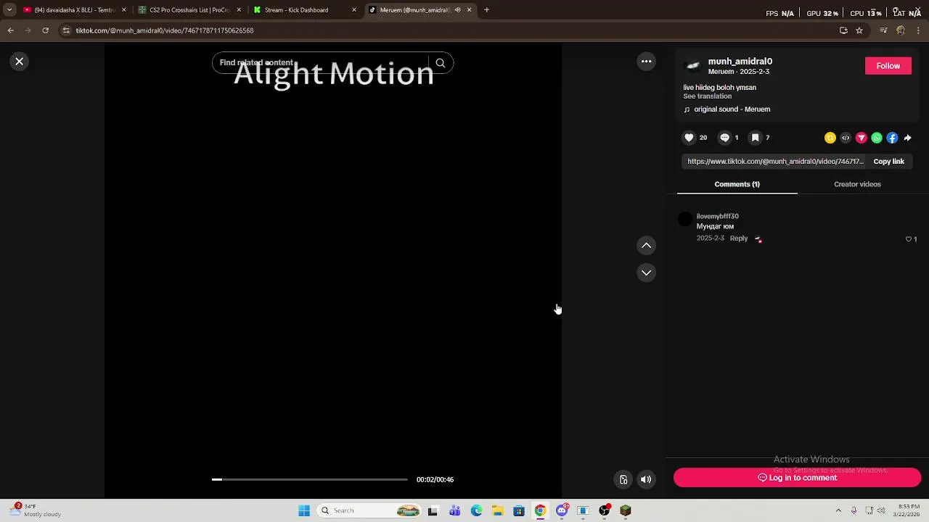
Task: Go to next video with down arrow
Action: [646, 273]
